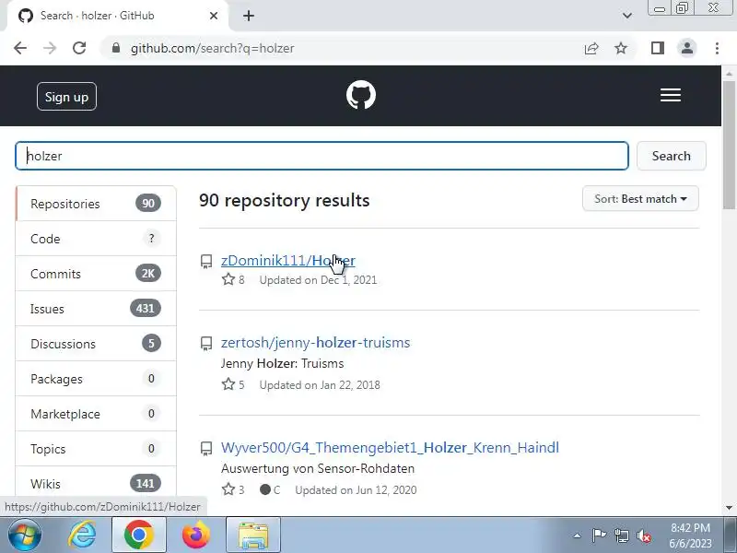737x553 pixels.
Task: Toggle the browser side panel icon
Action: pos(658,48)
